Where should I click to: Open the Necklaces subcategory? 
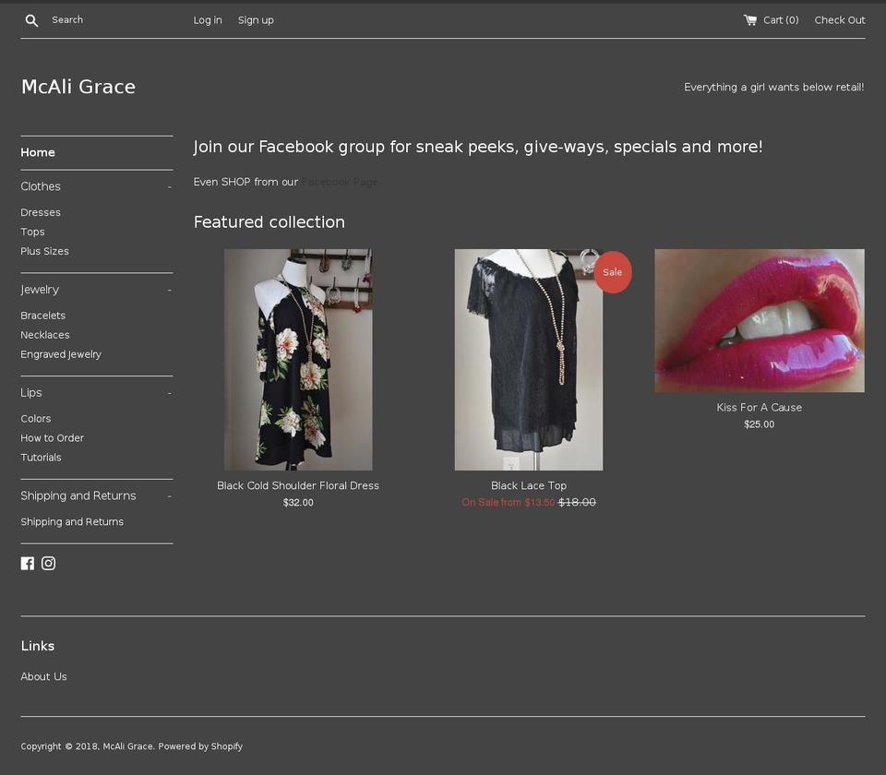tap(45, 335)
